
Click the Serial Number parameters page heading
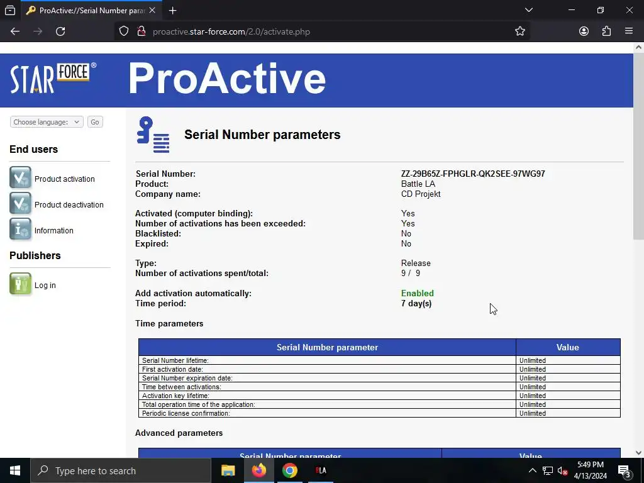click(x=262, y=135)
